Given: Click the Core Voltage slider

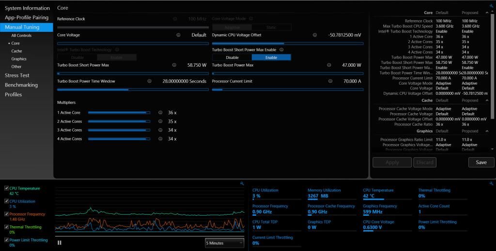Looking at the screenshot, I should point(133,44).
